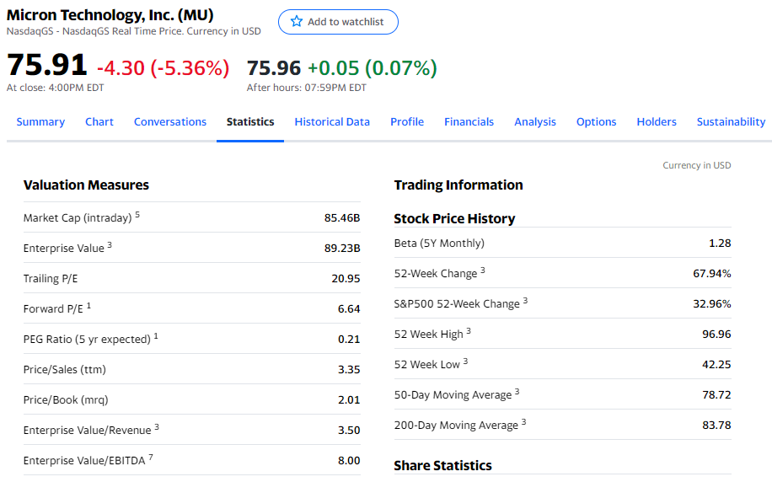Image resolution: width=772 pixels, height=482 pixels.
Task: Click the trailing P/E value 20.95
Action: tap(346, 279)
